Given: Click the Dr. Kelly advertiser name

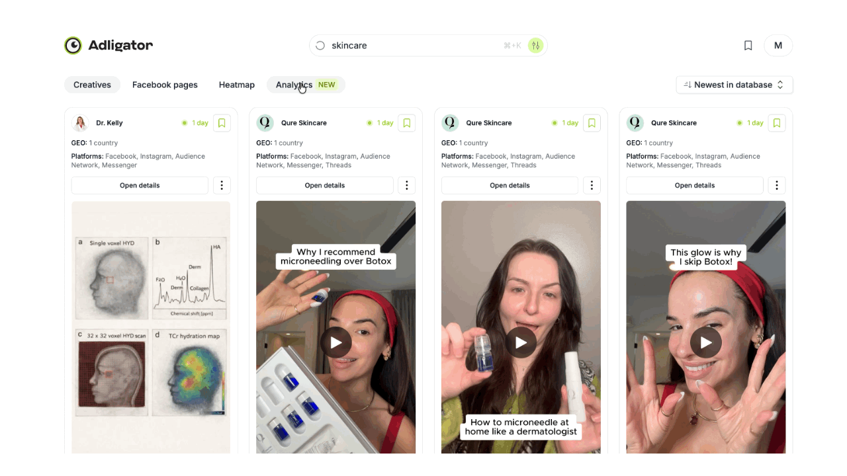Looking at the screenshot, I should pos(109,123).
